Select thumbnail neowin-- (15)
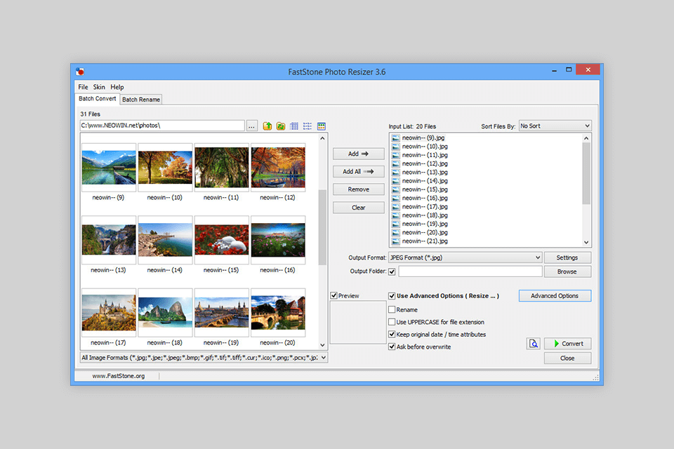Viewport: 674px width, 449px height. [222, 240]
